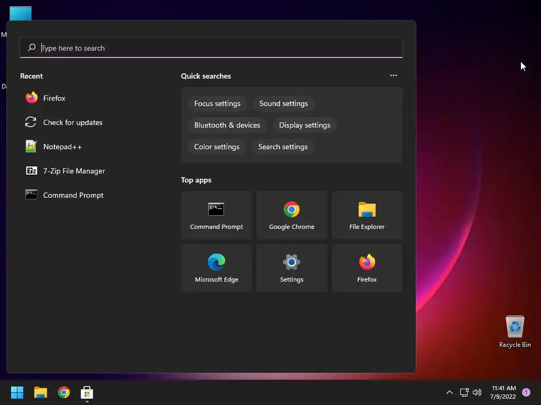Image resolution: width=541 pixels, height=405 pixels.
Task: Focus the Type here to search box
Action: click(x=211, y=48)
